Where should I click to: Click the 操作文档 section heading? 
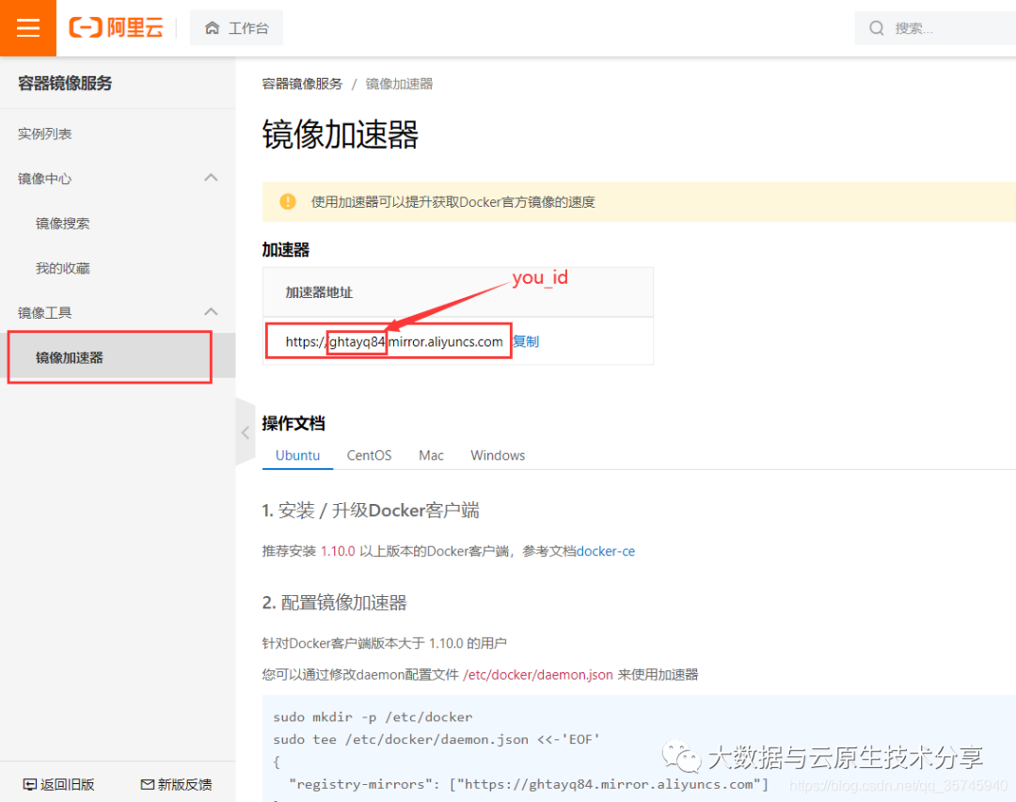294,424
